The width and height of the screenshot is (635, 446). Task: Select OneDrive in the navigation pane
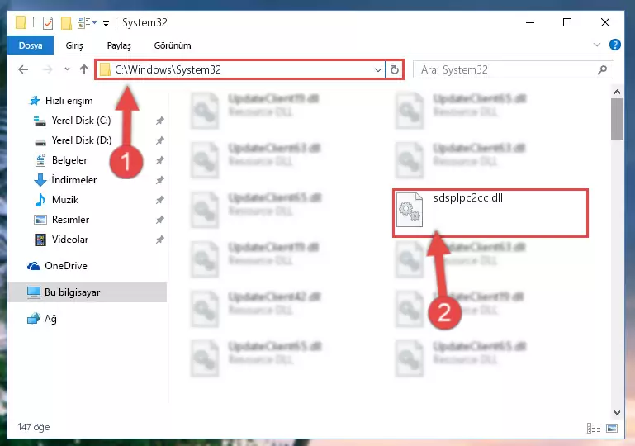65,266
